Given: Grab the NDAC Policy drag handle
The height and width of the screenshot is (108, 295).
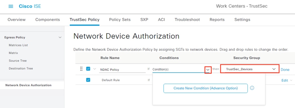Looking at the screenshot, I should [81, 69].
